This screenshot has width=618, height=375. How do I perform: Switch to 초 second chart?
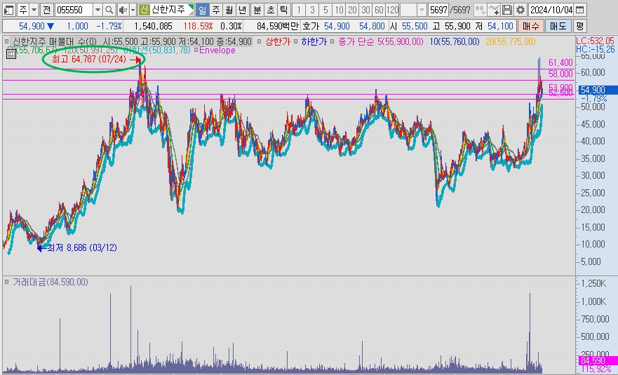271,10
